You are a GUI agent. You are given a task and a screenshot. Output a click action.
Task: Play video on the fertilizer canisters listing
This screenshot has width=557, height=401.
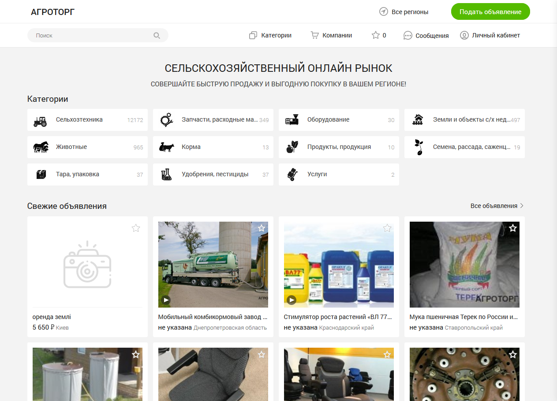click(x=292, y=300)
